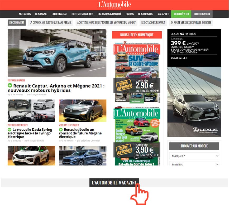Image resolution: width=229 pixels, height=205 pixels.
Task: Click Voitures électriques label above Mégane concept article
Action: pos(69,125)
